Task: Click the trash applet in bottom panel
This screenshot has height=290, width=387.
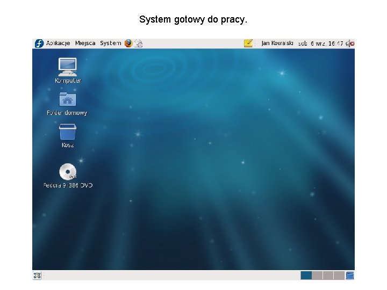Action: [x=350, y=275]
